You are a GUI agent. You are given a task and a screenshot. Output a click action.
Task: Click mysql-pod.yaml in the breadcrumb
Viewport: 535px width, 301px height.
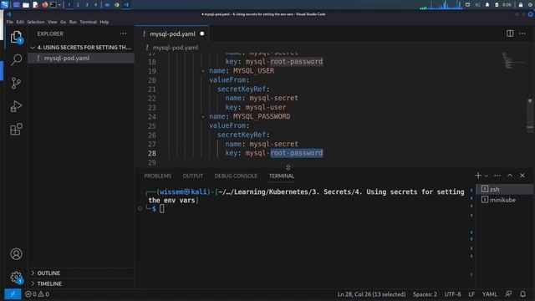(x=175, y=48)
